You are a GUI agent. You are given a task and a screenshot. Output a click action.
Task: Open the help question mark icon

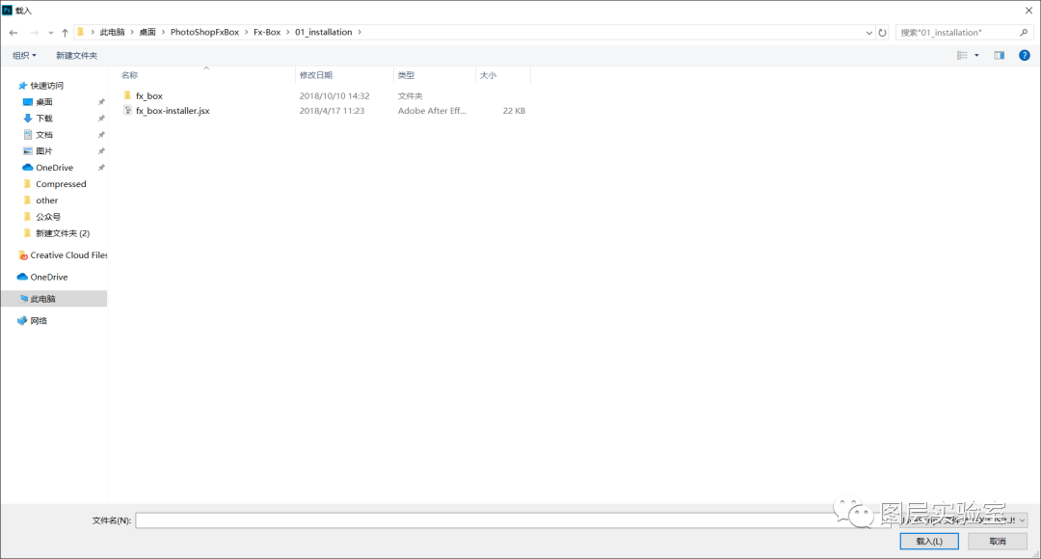1025,55
